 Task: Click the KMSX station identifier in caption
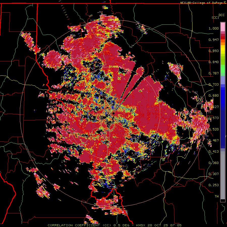141,225
